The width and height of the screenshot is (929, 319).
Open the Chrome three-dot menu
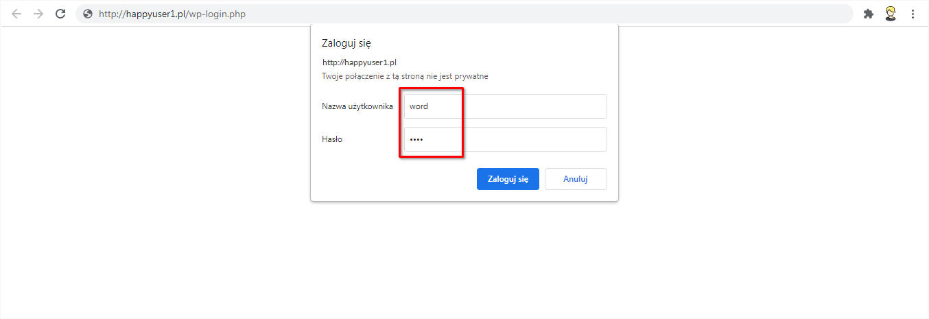(x=913, y=14)
